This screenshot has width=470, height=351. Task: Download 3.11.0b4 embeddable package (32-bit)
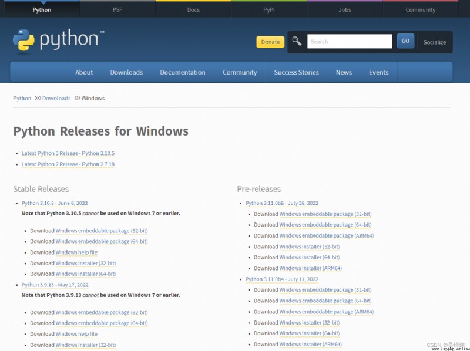(325, 290)
